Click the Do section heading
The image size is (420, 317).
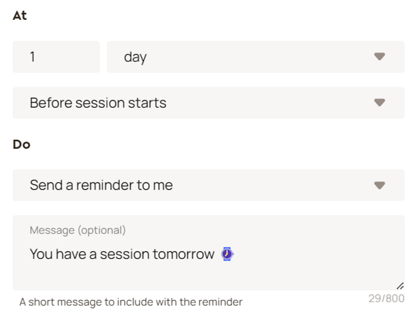pyautogui.click(x=22, y=145)
